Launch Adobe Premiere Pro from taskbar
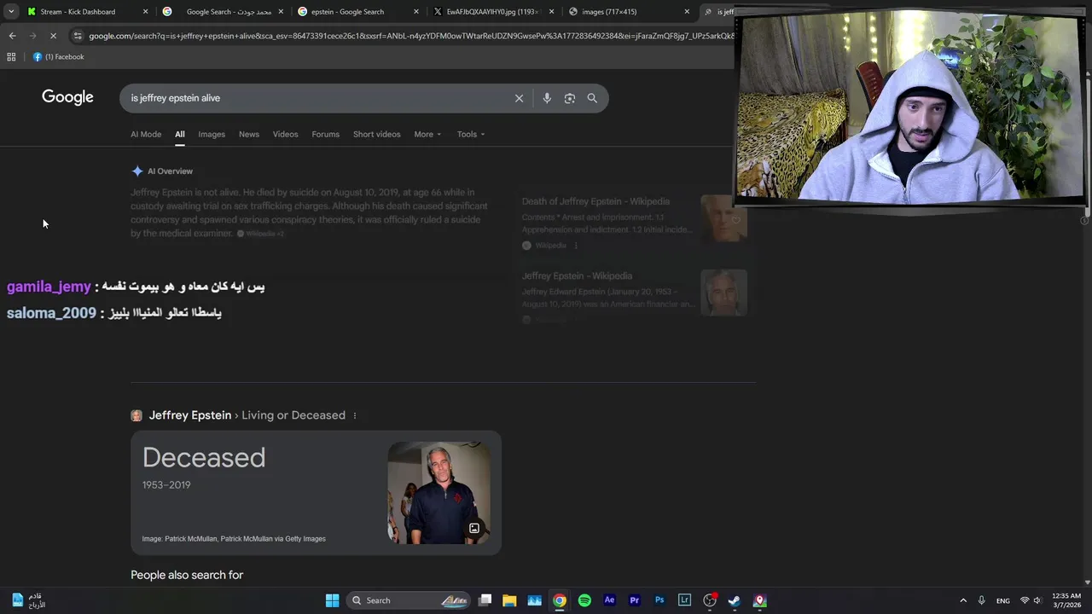 click(x=634, y=600)
